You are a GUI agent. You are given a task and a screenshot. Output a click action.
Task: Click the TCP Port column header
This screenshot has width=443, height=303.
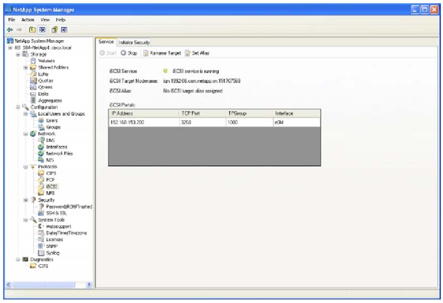[202, 114]
